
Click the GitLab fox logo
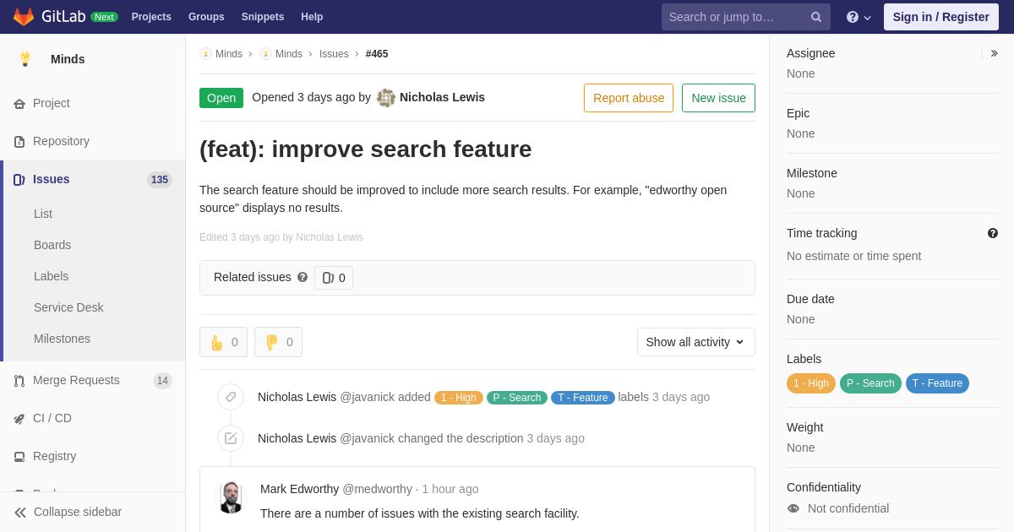click(24, 17)
